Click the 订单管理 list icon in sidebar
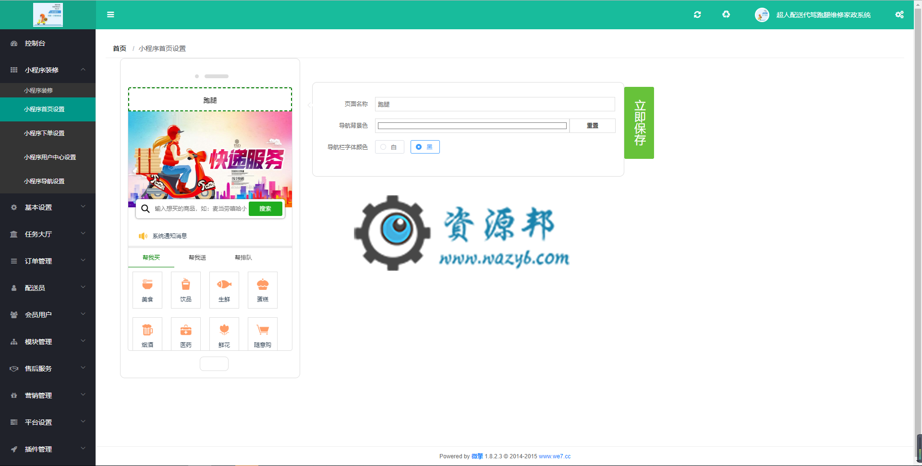This screenshot has width=922, height=466. point(14,261)
